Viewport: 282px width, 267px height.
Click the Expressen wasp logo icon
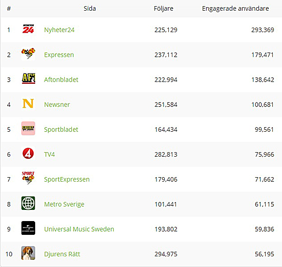click(x=28, y=54)
